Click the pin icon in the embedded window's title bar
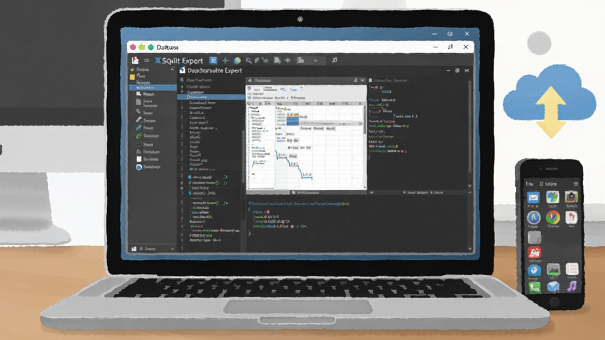Image resolution: width=605 pixels, height=340 pixels. (355, 80)
